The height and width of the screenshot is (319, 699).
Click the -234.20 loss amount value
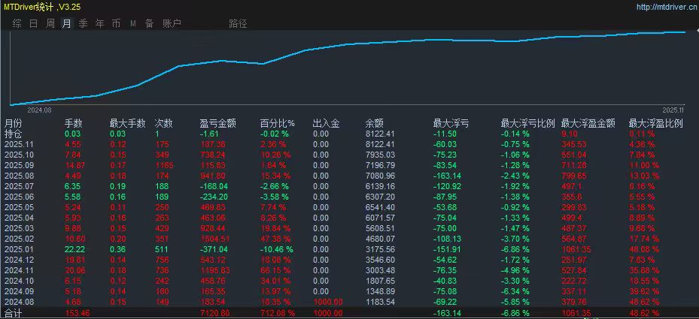[x=215, y=197]
